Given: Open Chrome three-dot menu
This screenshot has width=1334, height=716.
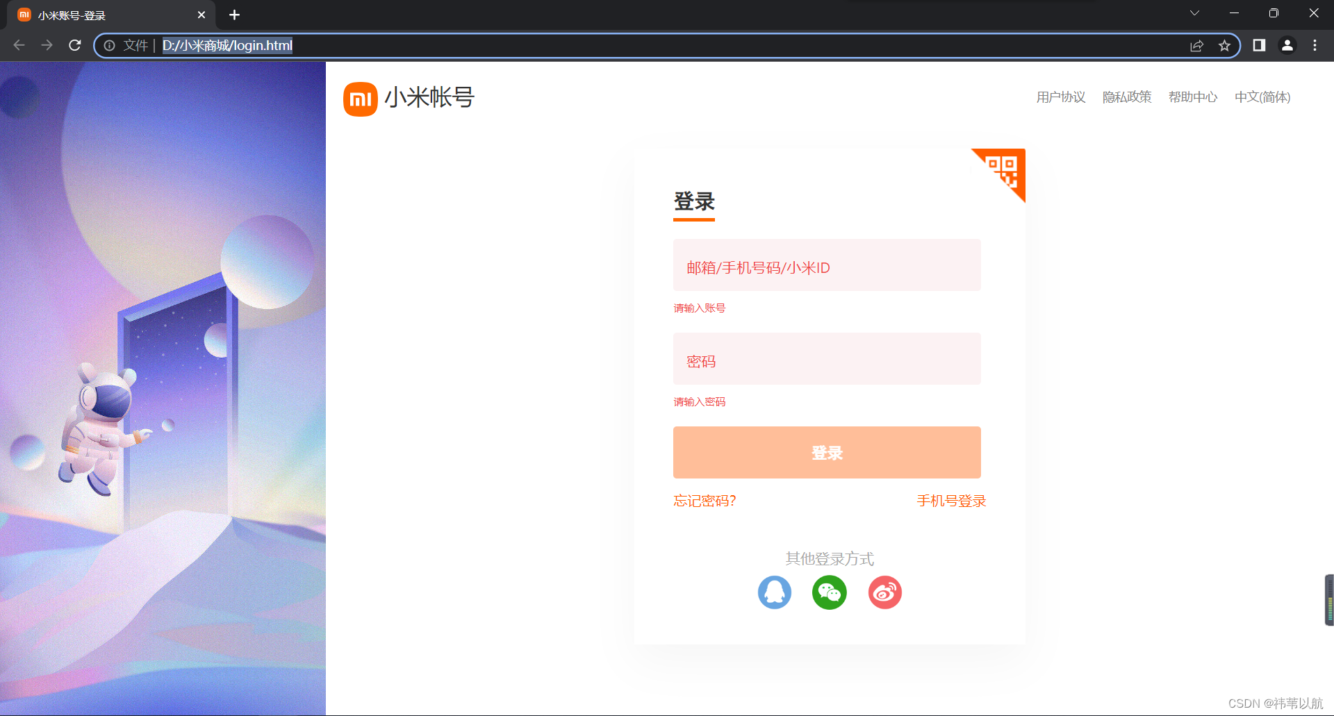Looking at the screenshot, I should click(1315, 45).
